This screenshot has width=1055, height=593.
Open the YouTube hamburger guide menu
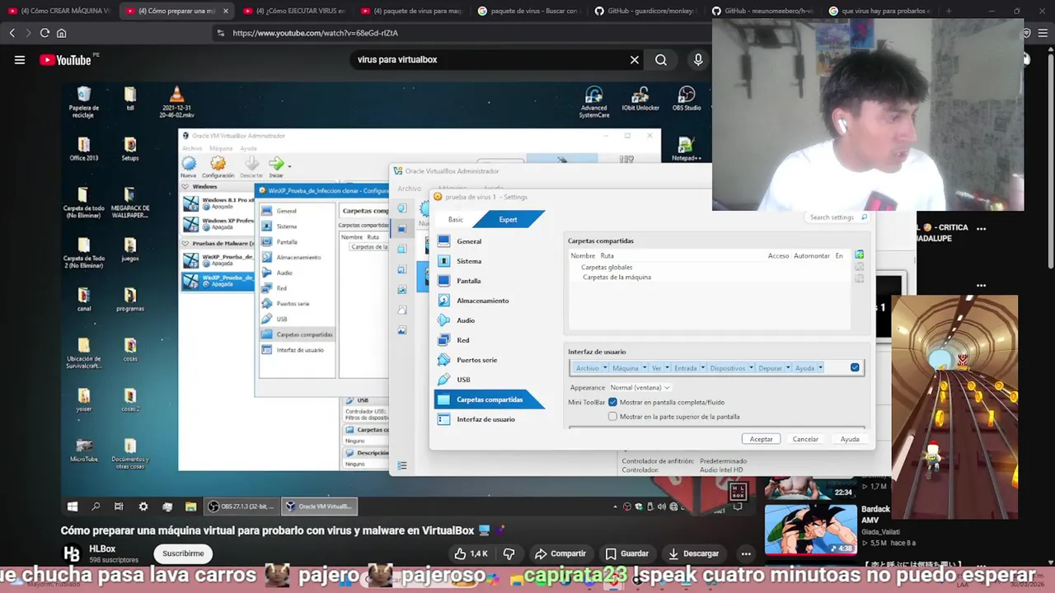point(20,59)
